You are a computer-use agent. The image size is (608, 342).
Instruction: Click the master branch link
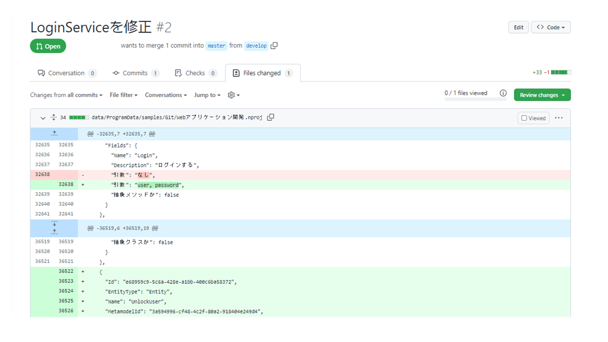[216, 46]
